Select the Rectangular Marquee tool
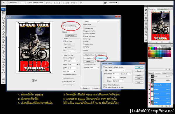Viewport: 175px width, 114px height. coord(3,15)
